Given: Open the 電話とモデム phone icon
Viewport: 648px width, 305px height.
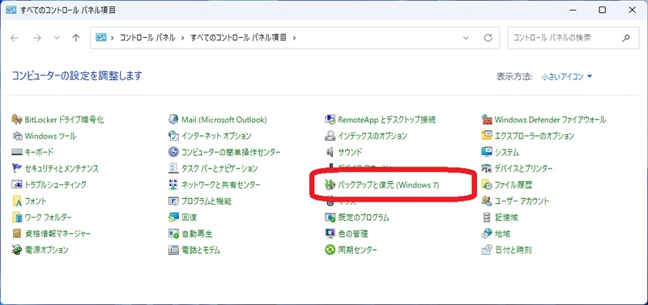Looking at the screenshot, I should (x=173, y=250).
